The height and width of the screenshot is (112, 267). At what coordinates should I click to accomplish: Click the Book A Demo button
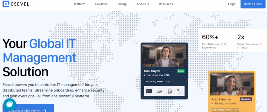point(253,4)
